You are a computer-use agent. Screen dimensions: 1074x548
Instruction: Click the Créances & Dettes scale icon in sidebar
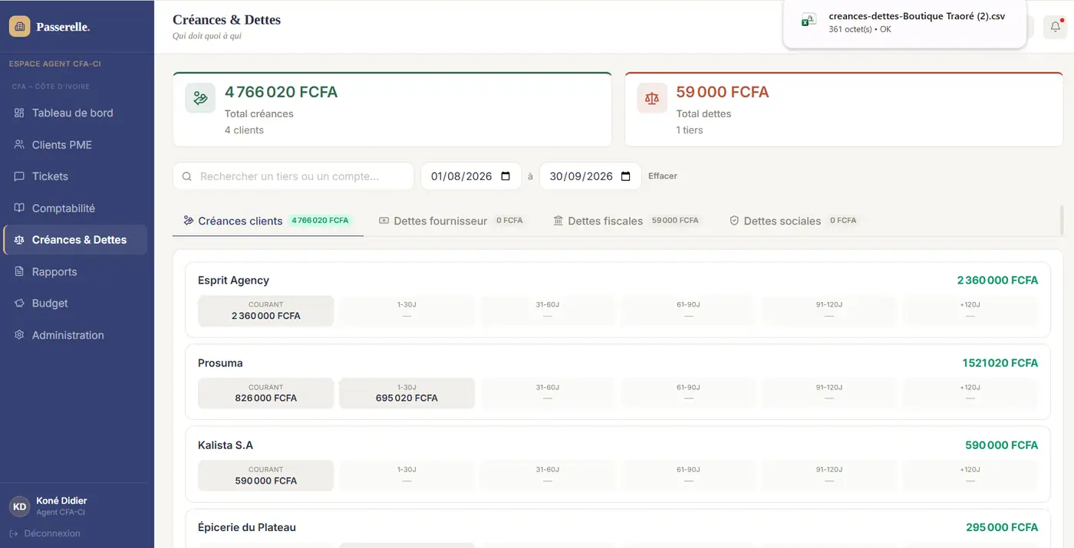click(x=19, y=240)
